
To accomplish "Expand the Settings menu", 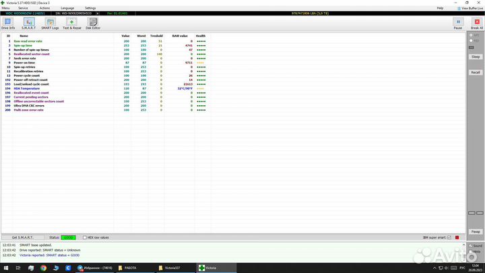I will 90,8.
